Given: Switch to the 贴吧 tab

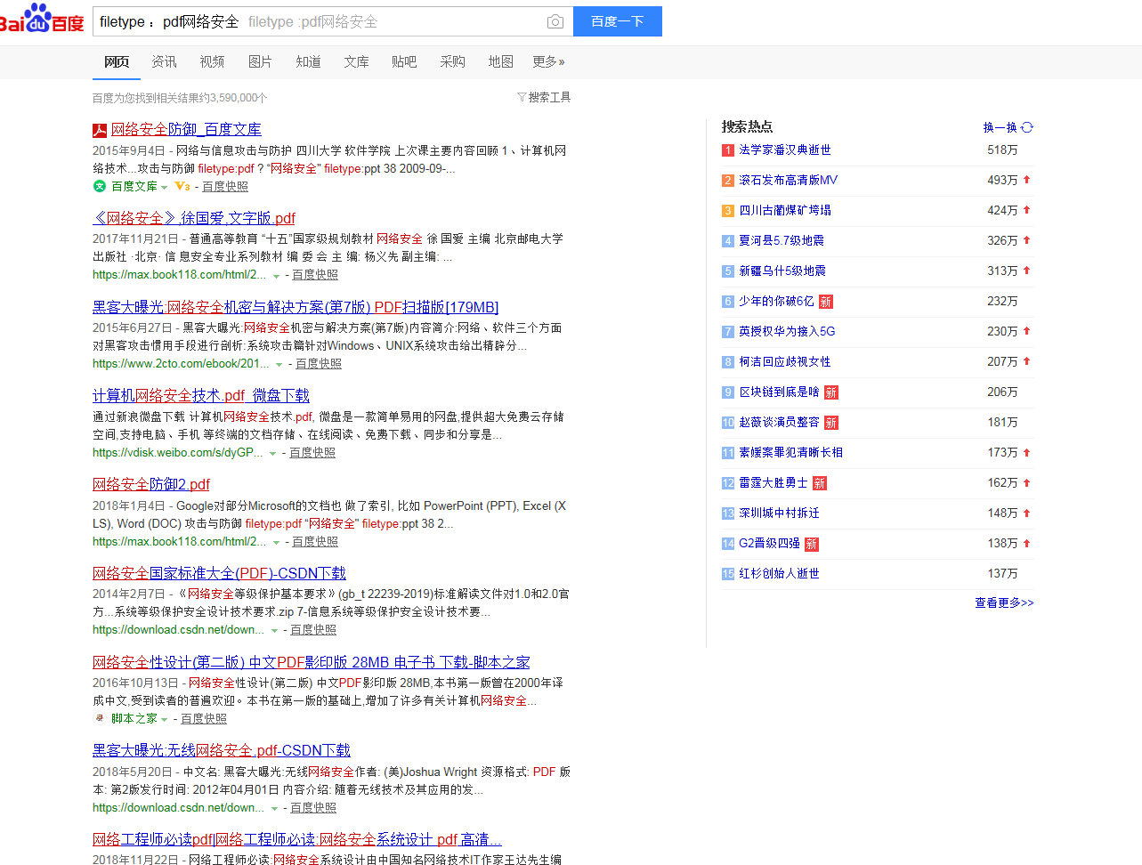Looking at the screenshot, I should [404, 61].
